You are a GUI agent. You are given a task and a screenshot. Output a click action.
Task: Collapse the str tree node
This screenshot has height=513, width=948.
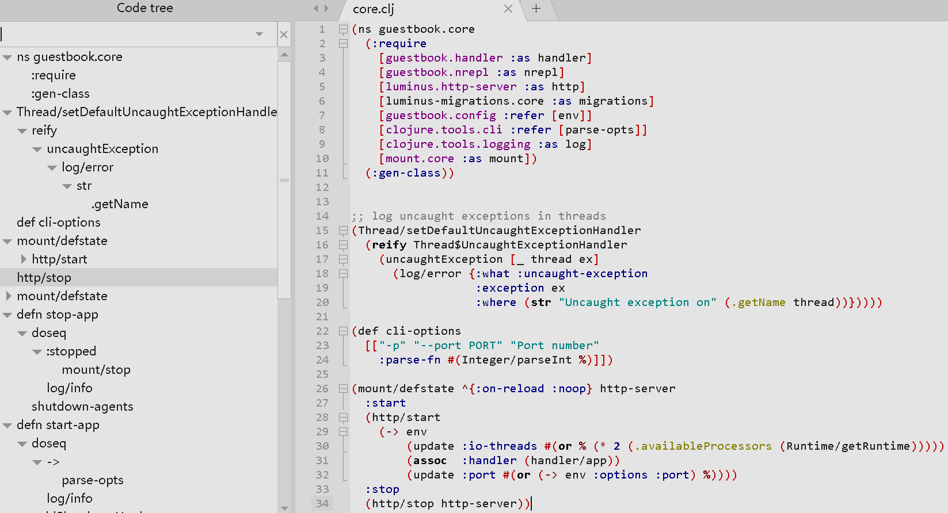67,186
